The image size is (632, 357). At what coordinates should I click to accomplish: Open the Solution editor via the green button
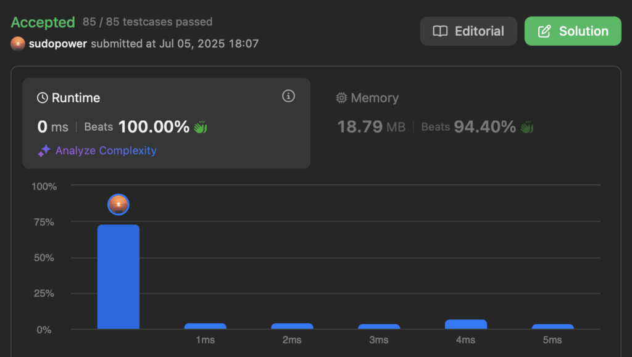573,31
